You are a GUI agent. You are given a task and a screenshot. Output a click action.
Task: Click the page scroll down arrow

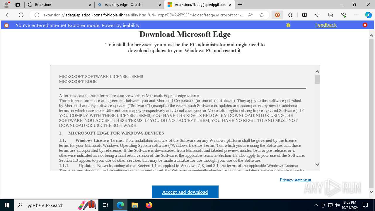click(371, 192)
